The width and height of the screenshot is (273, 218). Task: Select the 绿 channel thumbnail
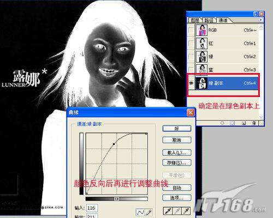click(201, 57)
